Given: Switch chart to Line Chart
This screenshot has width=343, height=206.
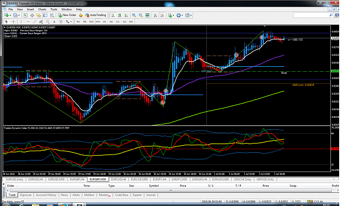Looking at the screenshot, I should pyautogui.click(x=126, y=15).
